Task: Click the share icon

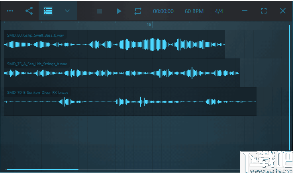Action: click(29, 11)
